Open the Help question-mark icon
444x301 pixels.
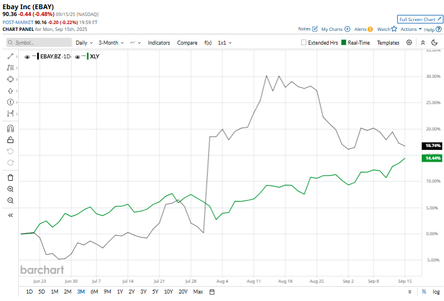[439, 29]
